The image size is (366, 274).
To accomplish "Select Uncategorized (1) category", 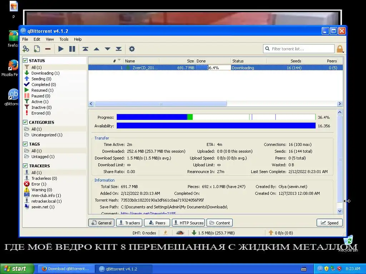I will click(47, 135).
